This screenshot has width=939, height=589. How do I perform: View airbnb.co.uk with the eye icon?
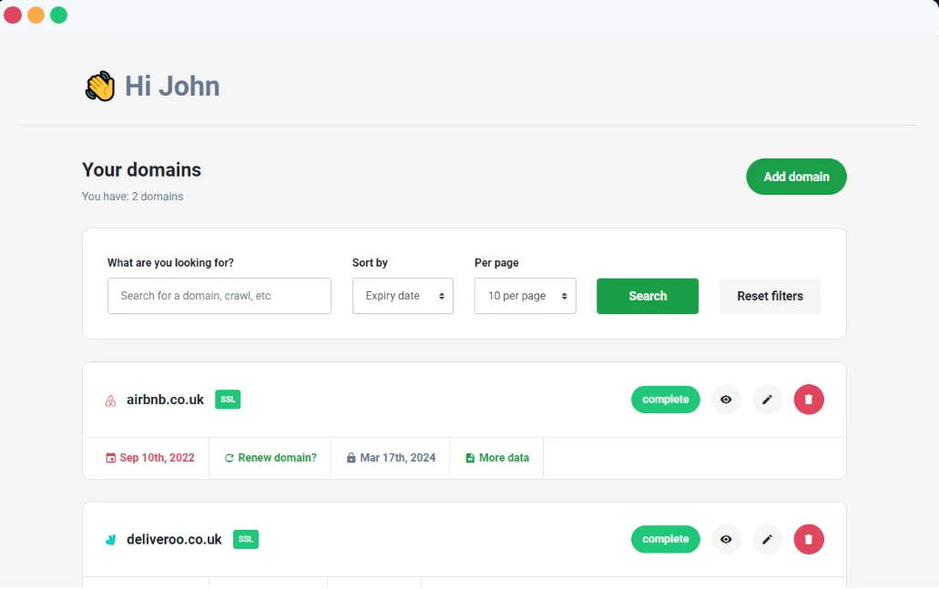coord(726,400)
